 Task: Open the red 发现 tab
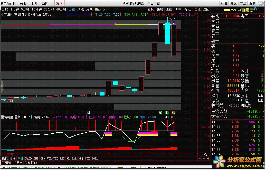click(59, 3)
